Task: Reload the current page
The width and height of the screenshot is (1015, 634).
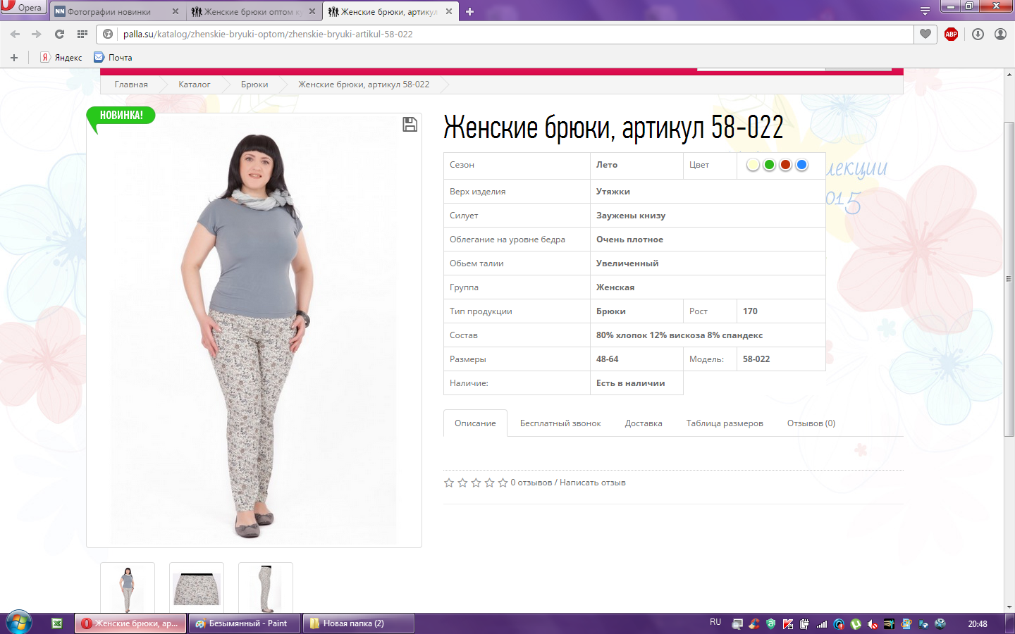Action: click(x=59, y=34)
